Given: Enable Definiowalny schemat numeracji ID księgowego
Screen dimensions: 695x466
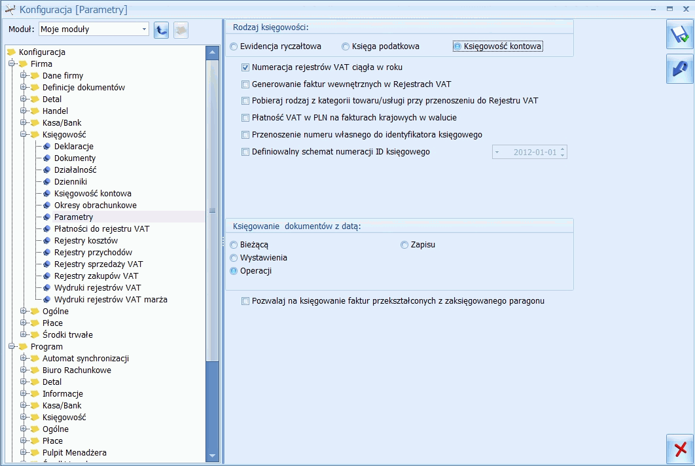Looking at the screenshot, I should pos(245,152).
